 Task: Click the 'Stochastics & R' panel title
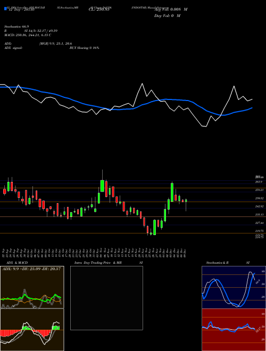(217, 263)
